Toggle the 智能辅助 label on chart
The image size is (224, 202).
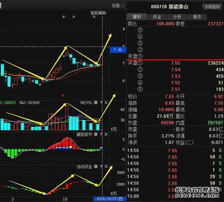[x=98, y=13]
